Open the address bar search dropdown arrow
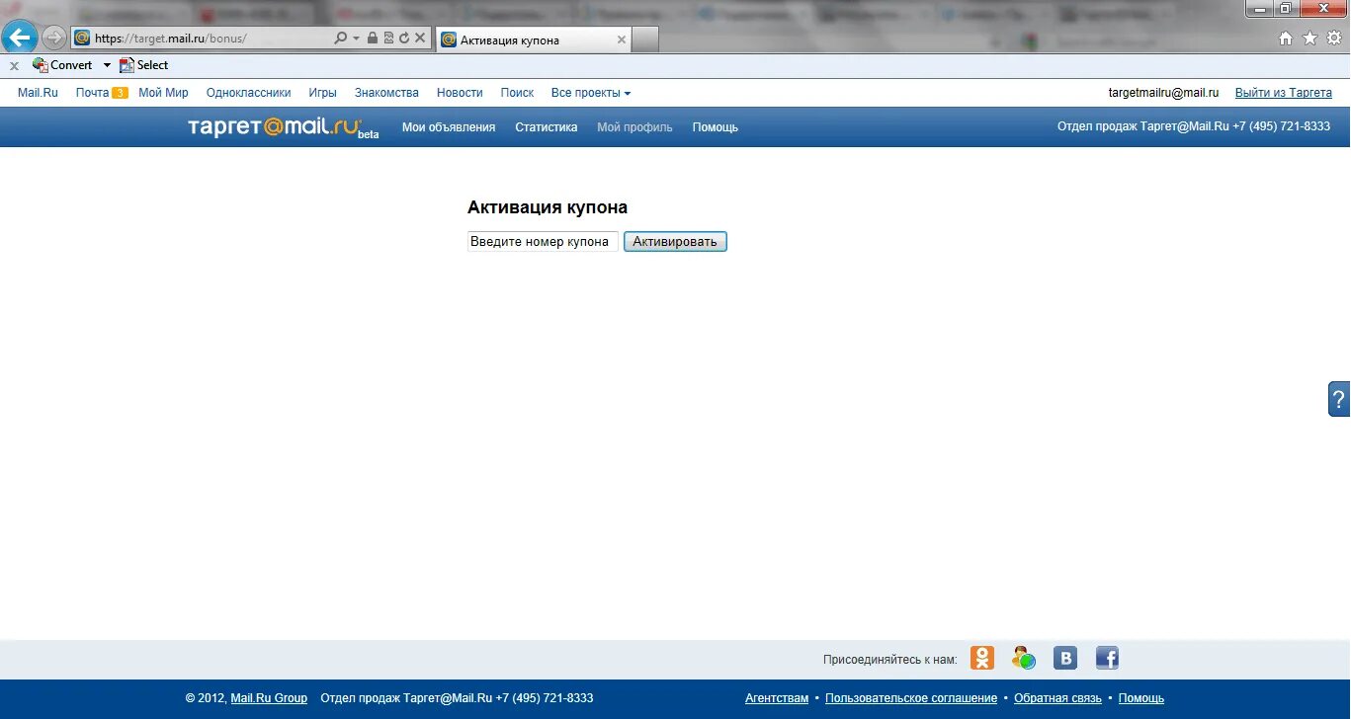The width and height of the screenshot is (1351, 719). [x=356, y=39]
